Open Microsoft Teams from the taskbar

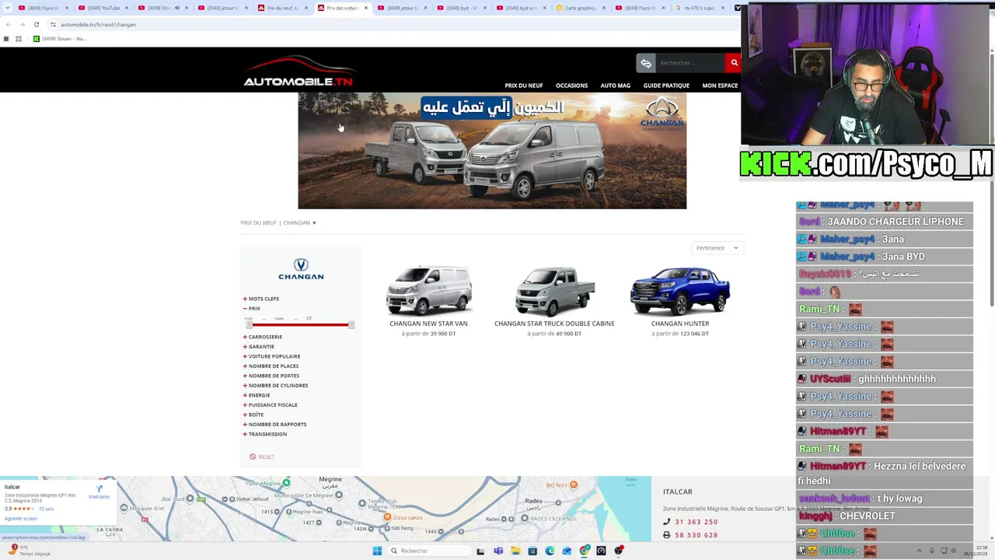point(498,551)
